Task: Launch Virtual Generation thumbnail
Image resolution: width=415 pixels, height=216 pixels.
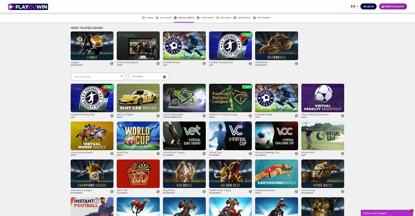Action: 184,98
